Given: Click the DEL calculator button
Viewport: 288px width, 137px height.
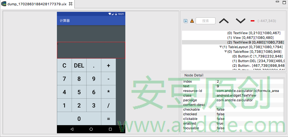Looking at the screenshot, I should 79,65.
